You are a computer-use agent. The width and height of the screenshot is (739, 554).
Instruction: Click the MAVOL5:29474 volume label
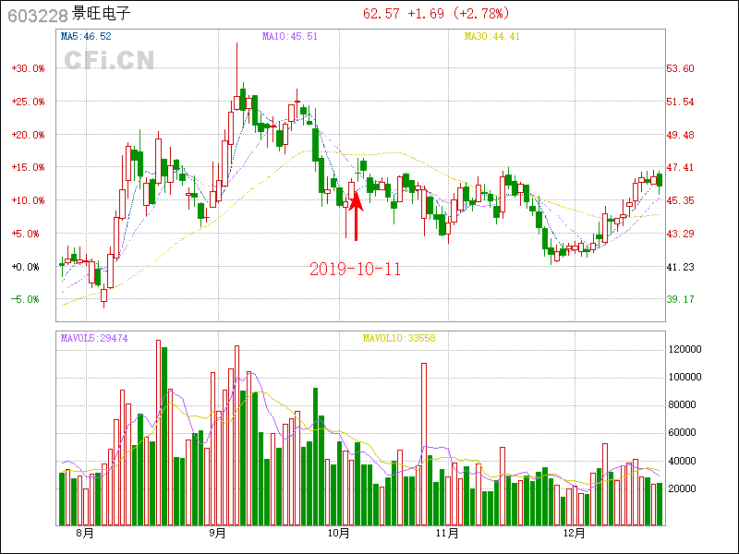pyautogui.click(x=94, y=338)
